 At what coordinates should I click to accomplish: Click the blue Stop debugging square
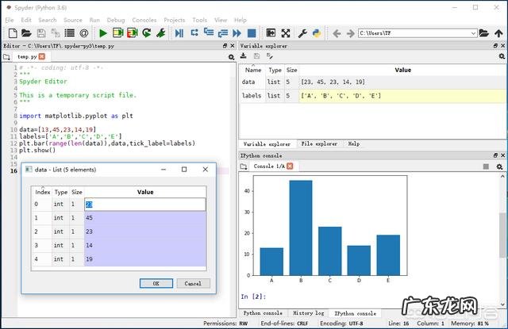pyautogui.click(x=252, y=33)
